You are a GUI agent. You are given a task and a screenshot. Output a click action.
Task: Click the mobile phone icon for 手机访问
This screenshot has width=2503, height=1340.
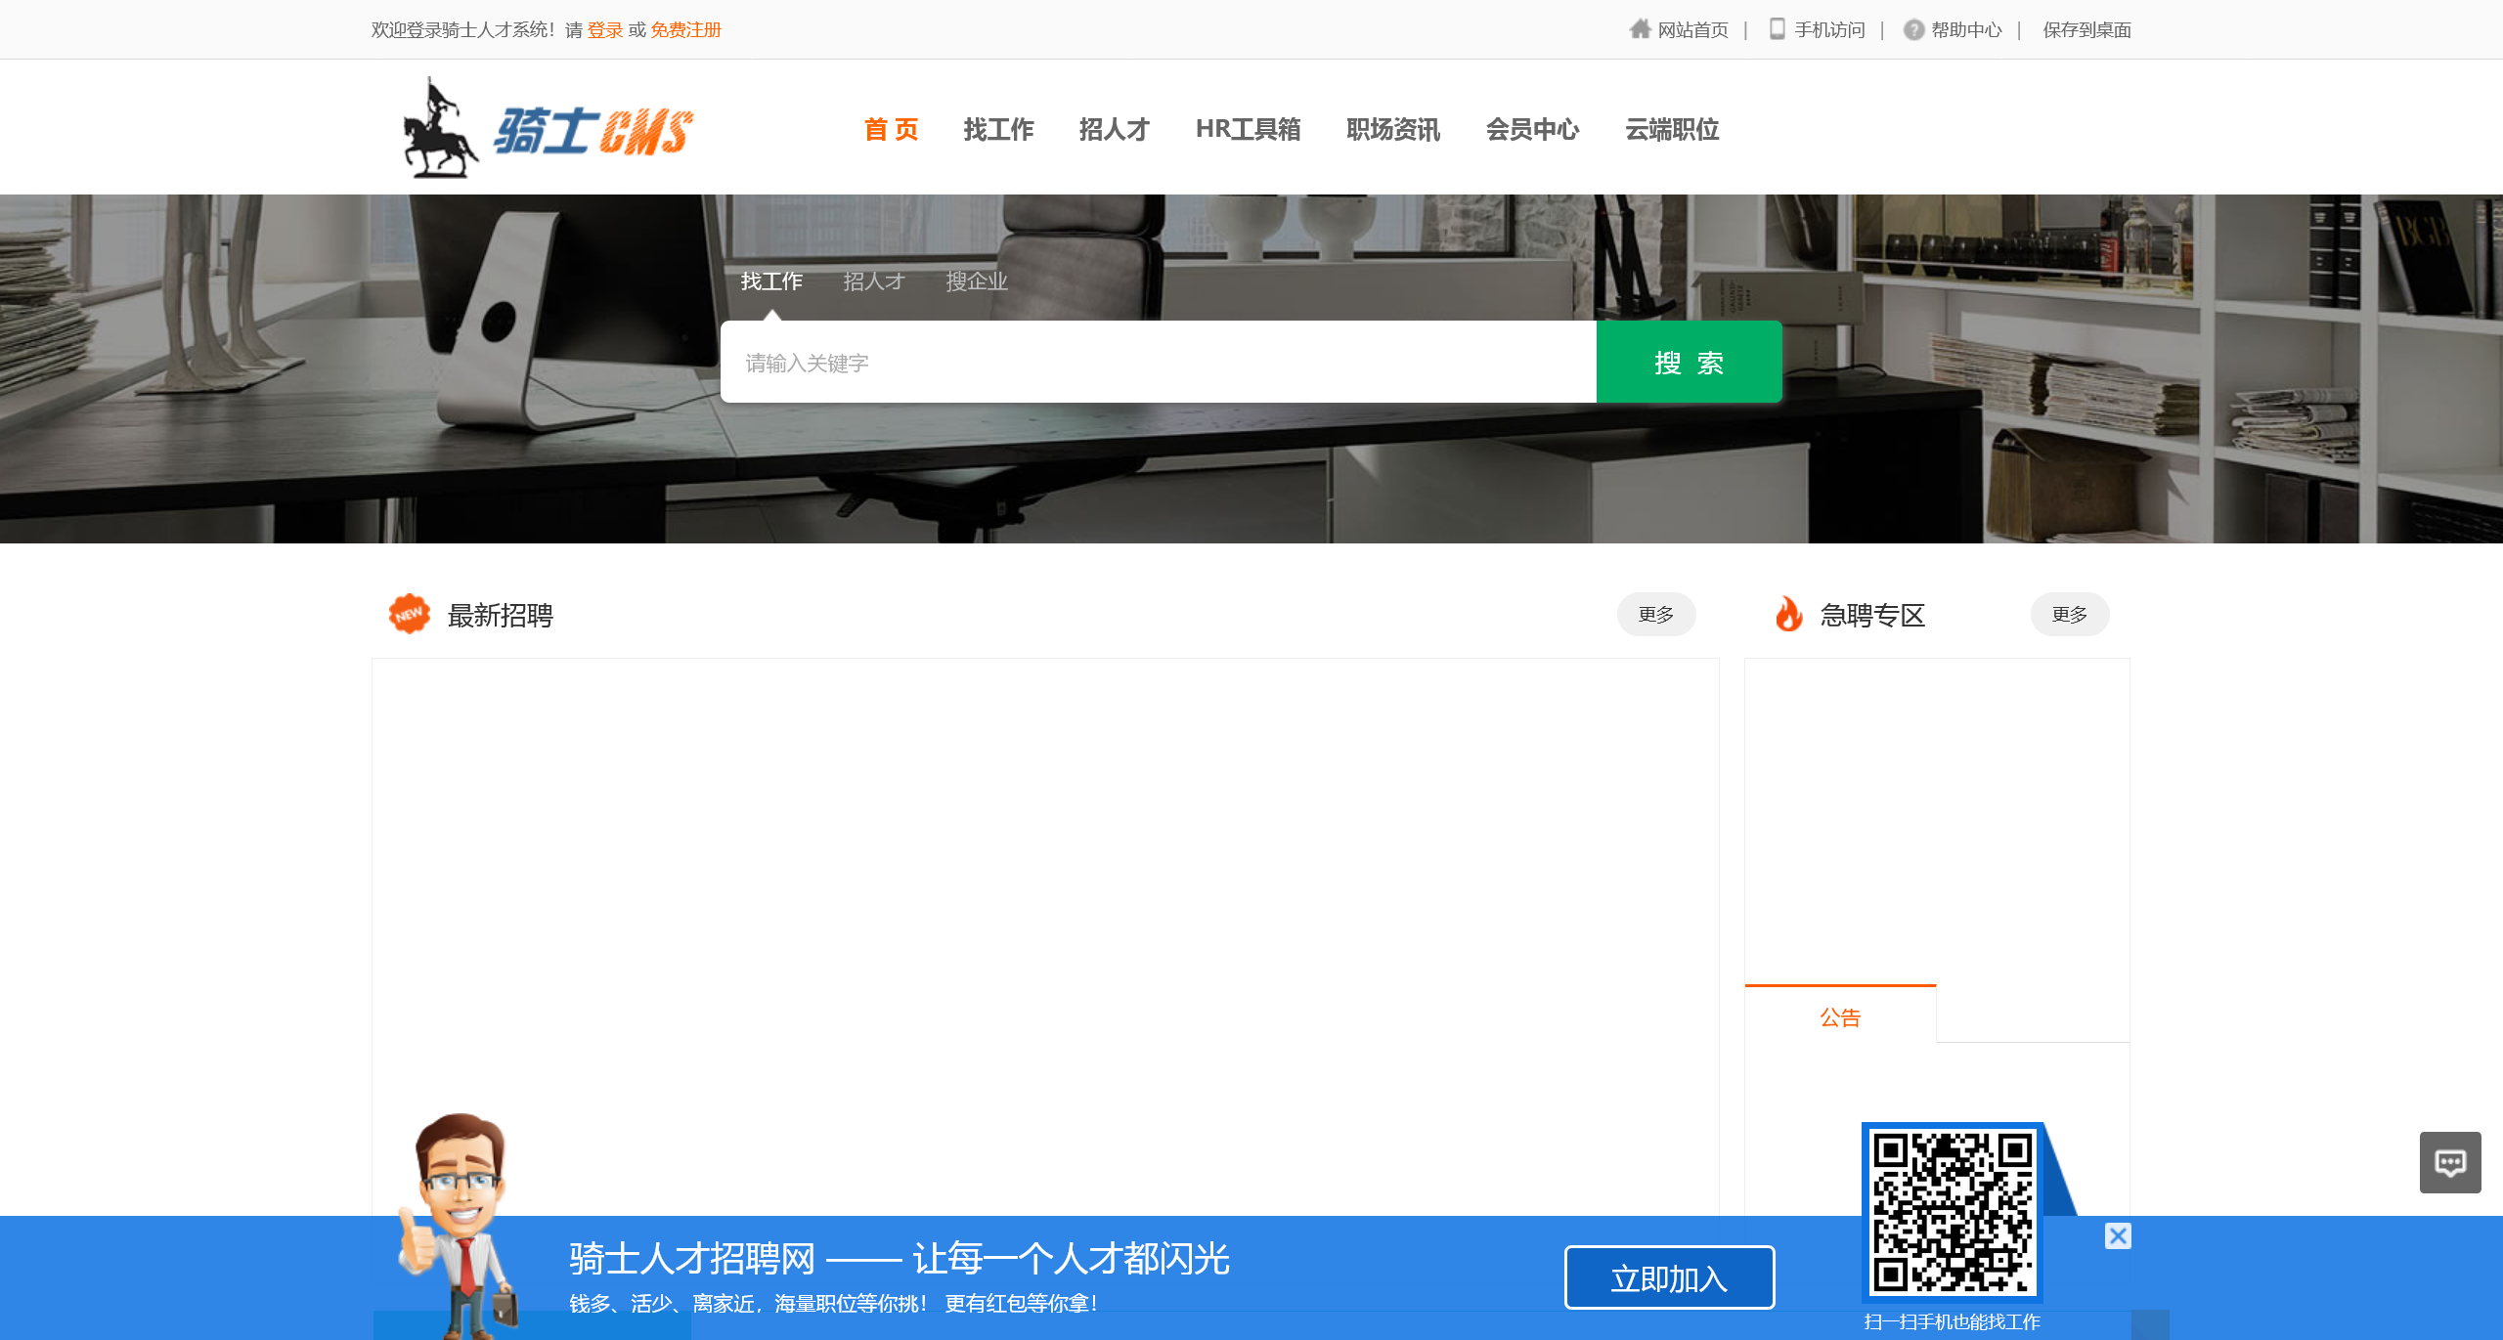(x=1777, y=29)
